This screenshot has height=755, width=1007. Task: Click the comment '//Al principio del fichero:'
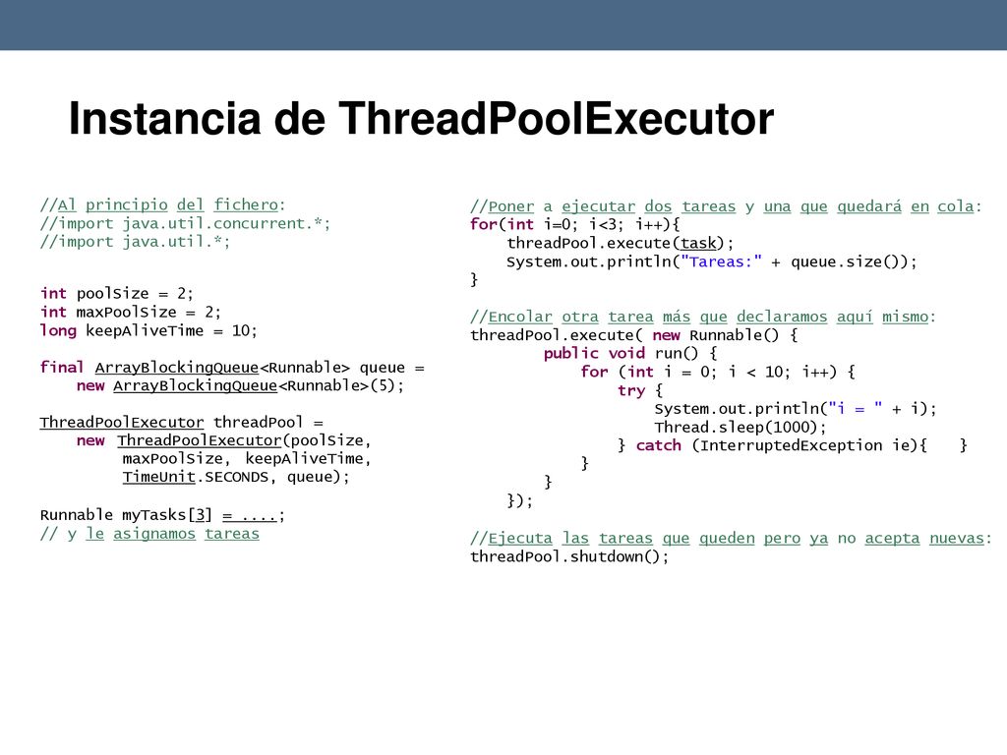tap(162, 204)
